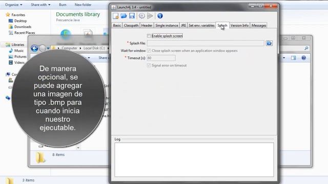The height and width of the screenshot is (184, 328).
Task: Save configuration using the floppy disk icon
Action: tap(132, 16)
